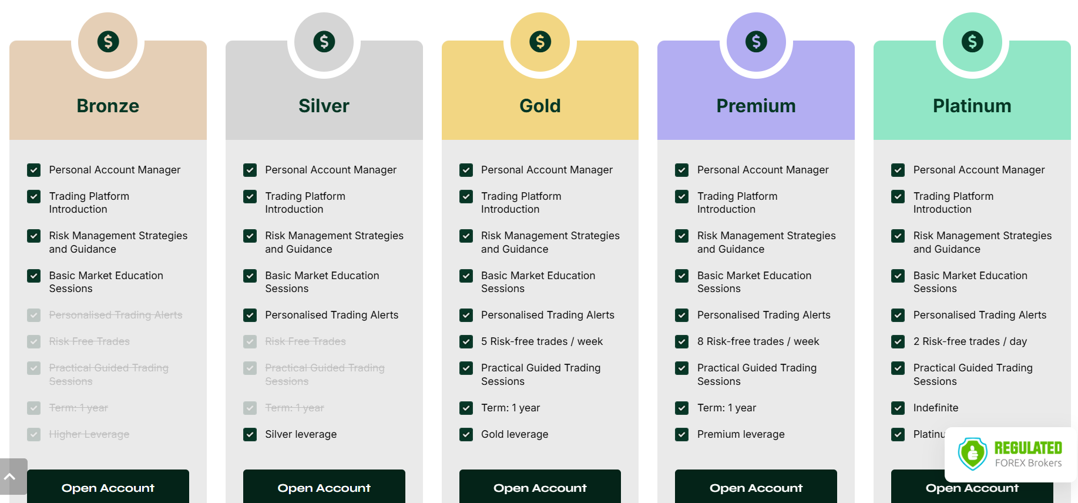
Task: Click the Silver plan dollar icon
Action: point(324,42)
